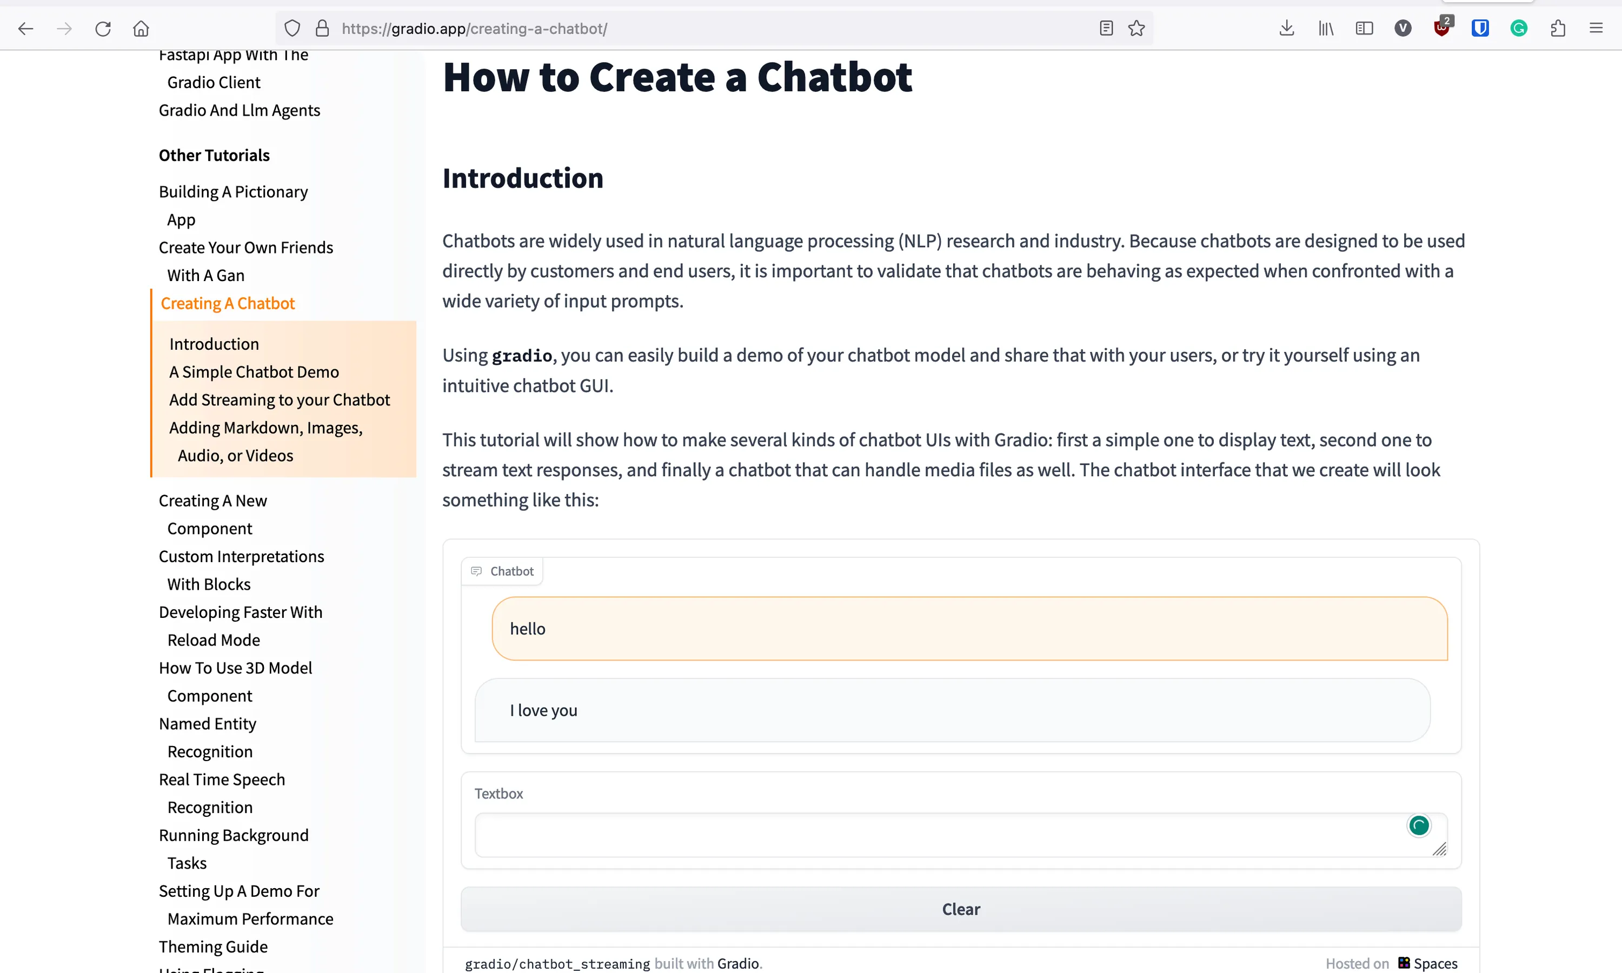Jump to A Simple Chatbot Demo section
Image resolution: width=1622 pixels, height=973 pixels.
(254, 372)
